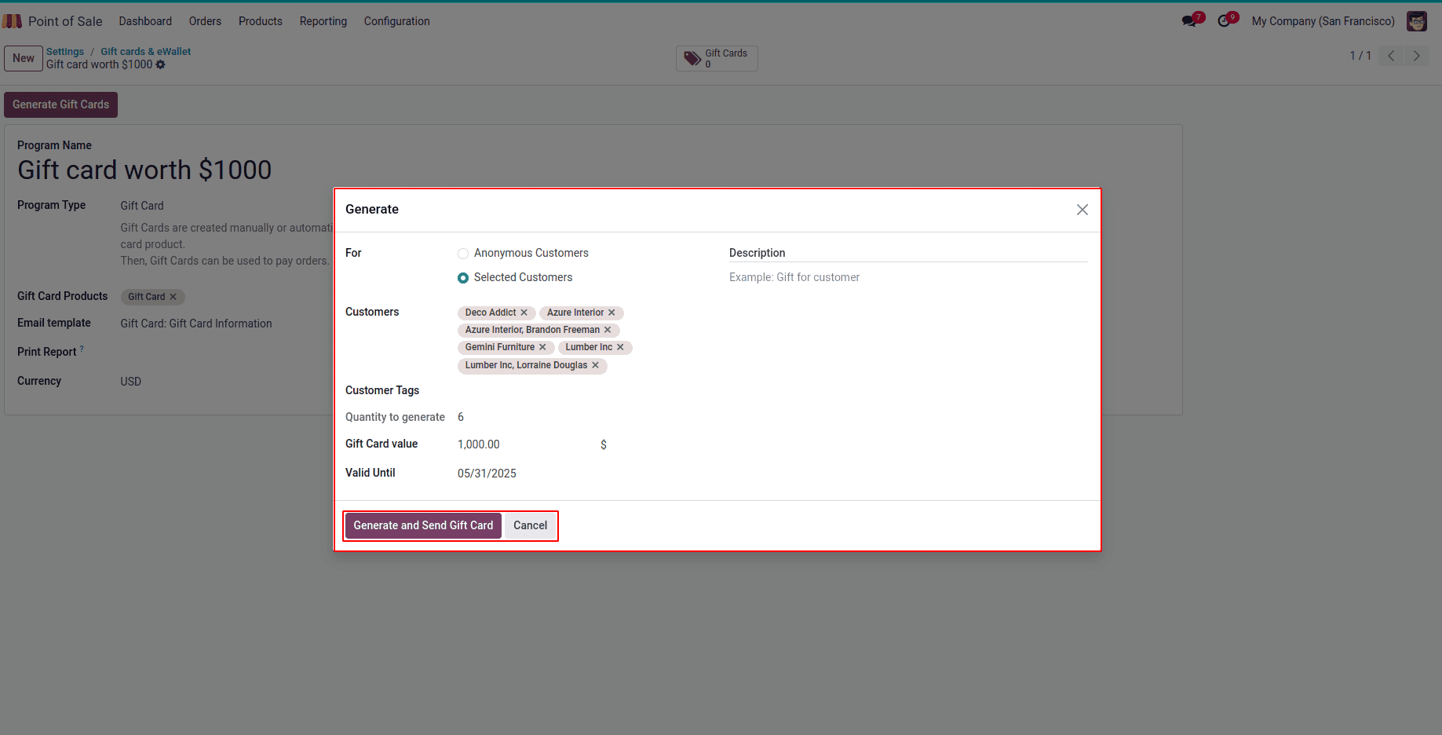Viewport: 1442px width, 735px height.
Task: Click Program Type Gift Card field
Action: [x=142, y=206]
